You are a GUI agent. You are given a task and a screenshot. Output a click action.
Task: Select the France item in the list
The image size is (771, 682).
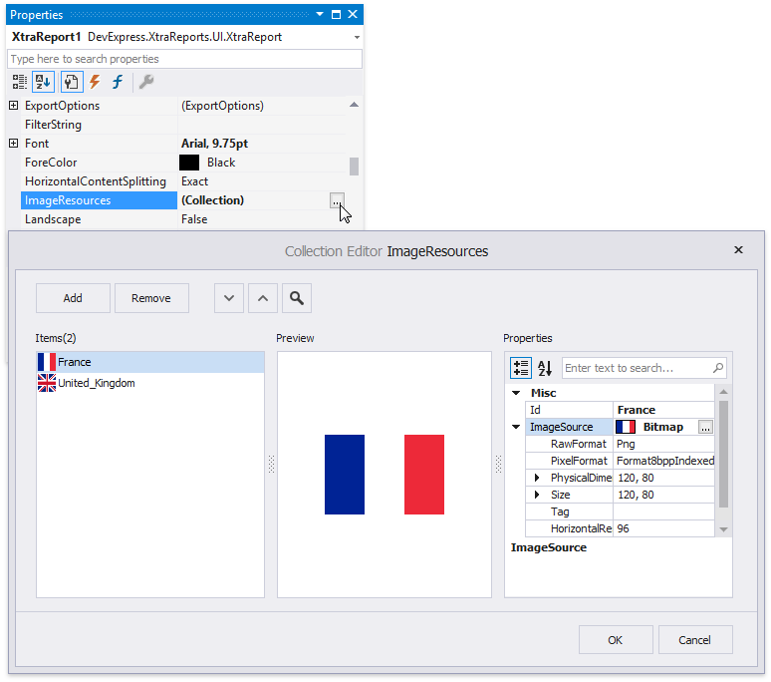pyautogui.click(x=150, y=362)
